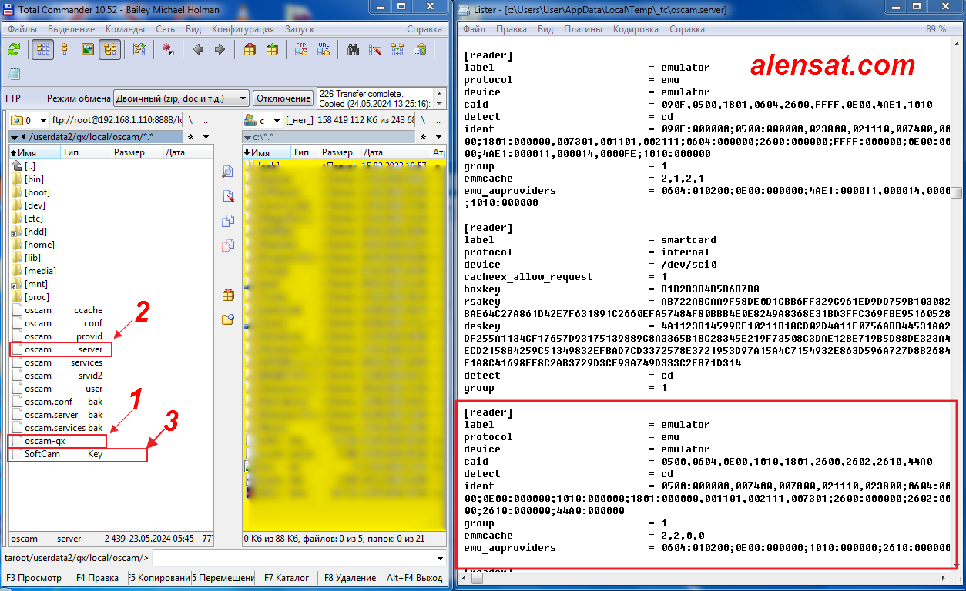Image resolution: width=966 pixels, height=591 pixels.
Task: Open Кодировка menu in Lister window
Action: click(636, 29)
